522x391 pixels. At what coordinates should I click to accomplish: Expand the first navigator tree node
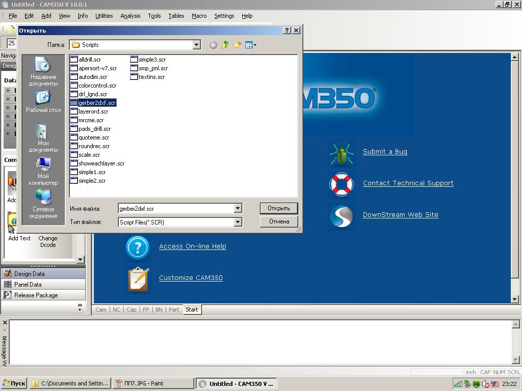point(8,90)
